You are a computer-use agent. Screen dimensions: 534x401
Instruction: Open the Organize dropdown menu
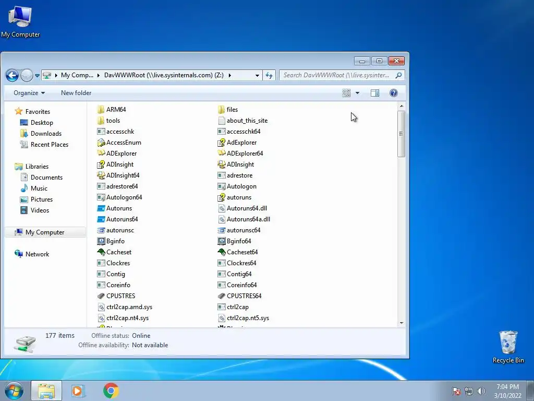tap(29, 93)
